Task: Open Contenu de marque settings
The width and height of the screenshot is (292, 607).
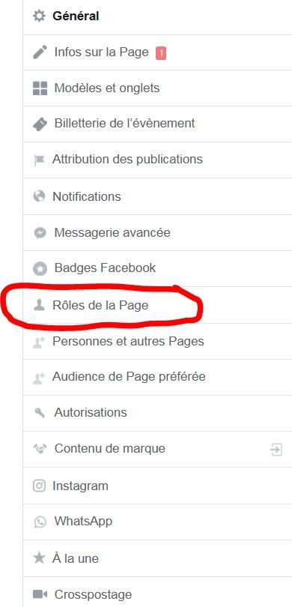Action: coord(157,449)
